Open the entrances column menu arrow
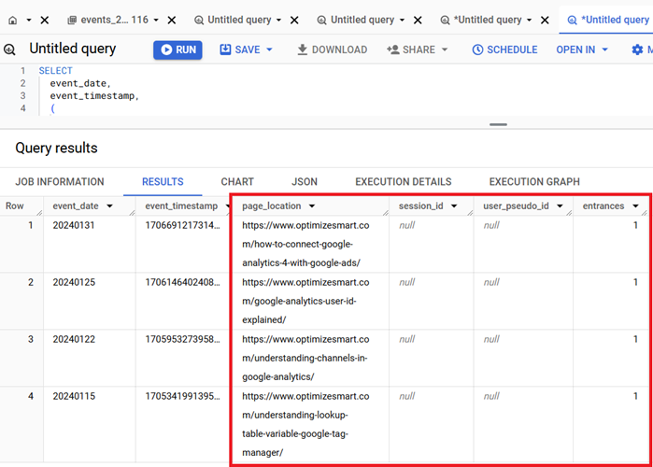This screenshot has width=653, height=467. click(635, 206)
